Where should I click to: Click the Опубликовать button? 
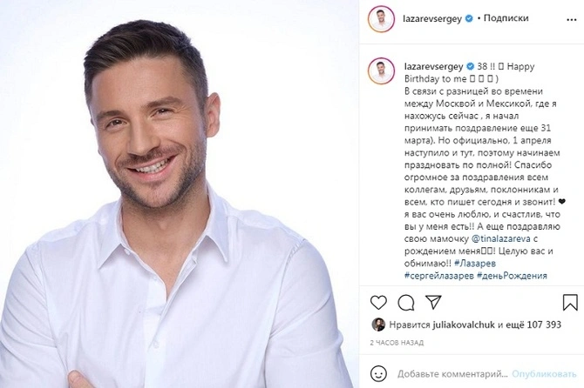(544, 374)
